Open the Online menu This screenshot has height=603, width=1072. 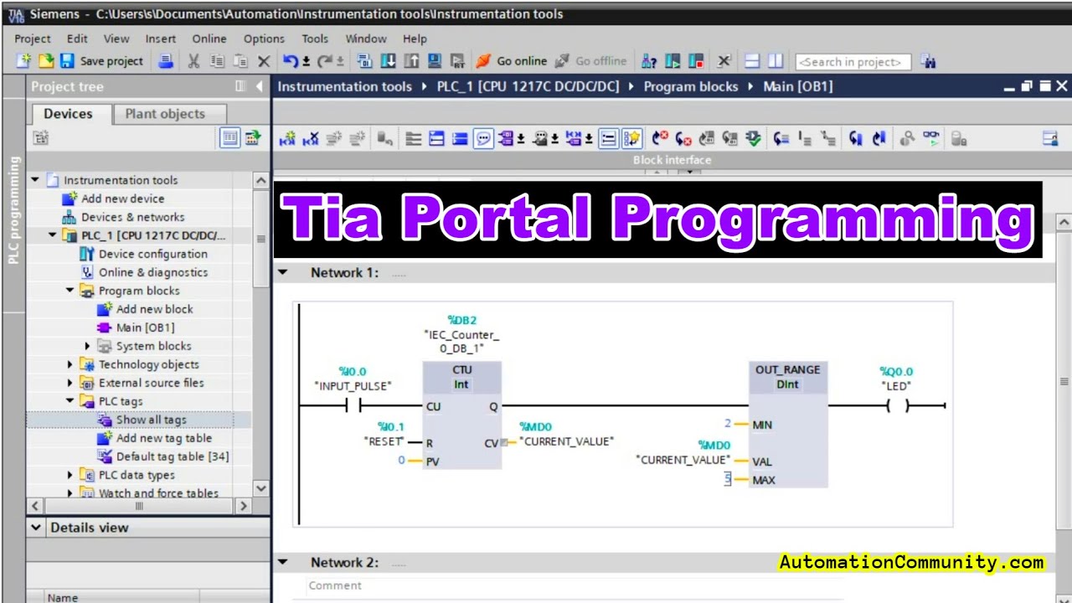click(x=209, y=39)
